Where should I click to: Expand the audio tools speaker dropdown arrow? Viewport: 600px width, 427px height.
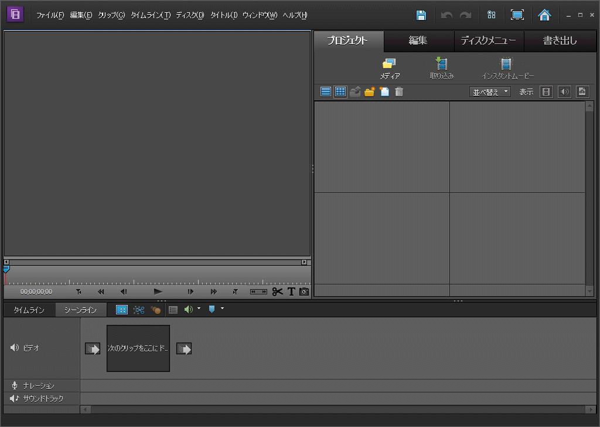pos(199,309)
